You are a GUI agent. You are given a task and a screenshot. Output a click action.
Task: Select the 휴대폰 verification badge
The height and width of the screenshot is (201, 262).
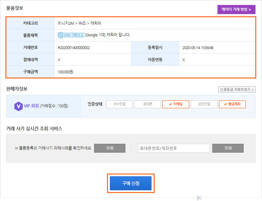pos(147,104)
